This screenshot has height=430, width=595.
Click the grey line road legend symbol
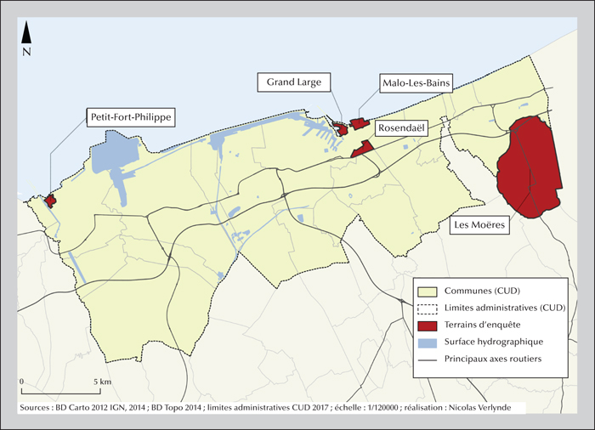(x=428, y=359)
